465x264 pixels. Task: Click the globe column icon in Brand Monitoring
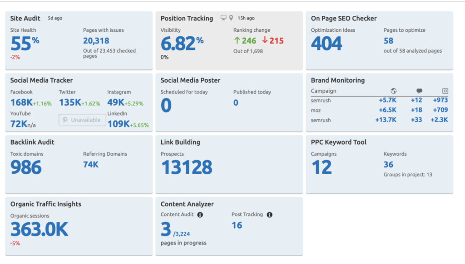click(393, 91)
